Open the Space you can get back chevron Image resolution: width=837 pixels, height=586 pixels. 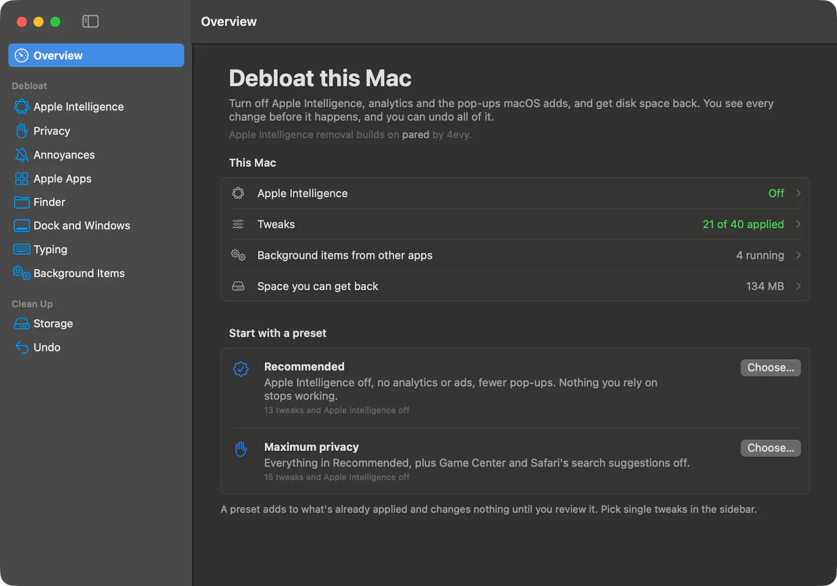coord(798,286)
